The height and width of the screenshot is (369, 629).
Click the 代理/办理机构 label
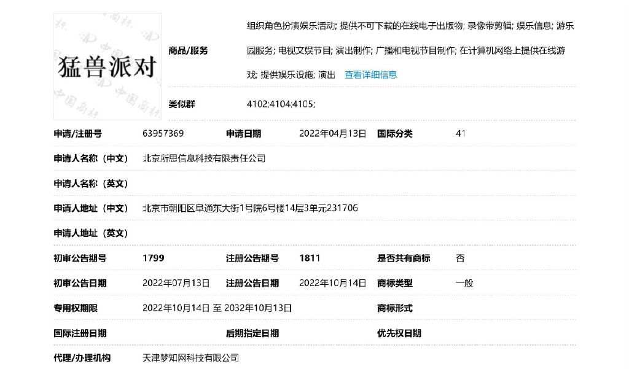point(82,358)
